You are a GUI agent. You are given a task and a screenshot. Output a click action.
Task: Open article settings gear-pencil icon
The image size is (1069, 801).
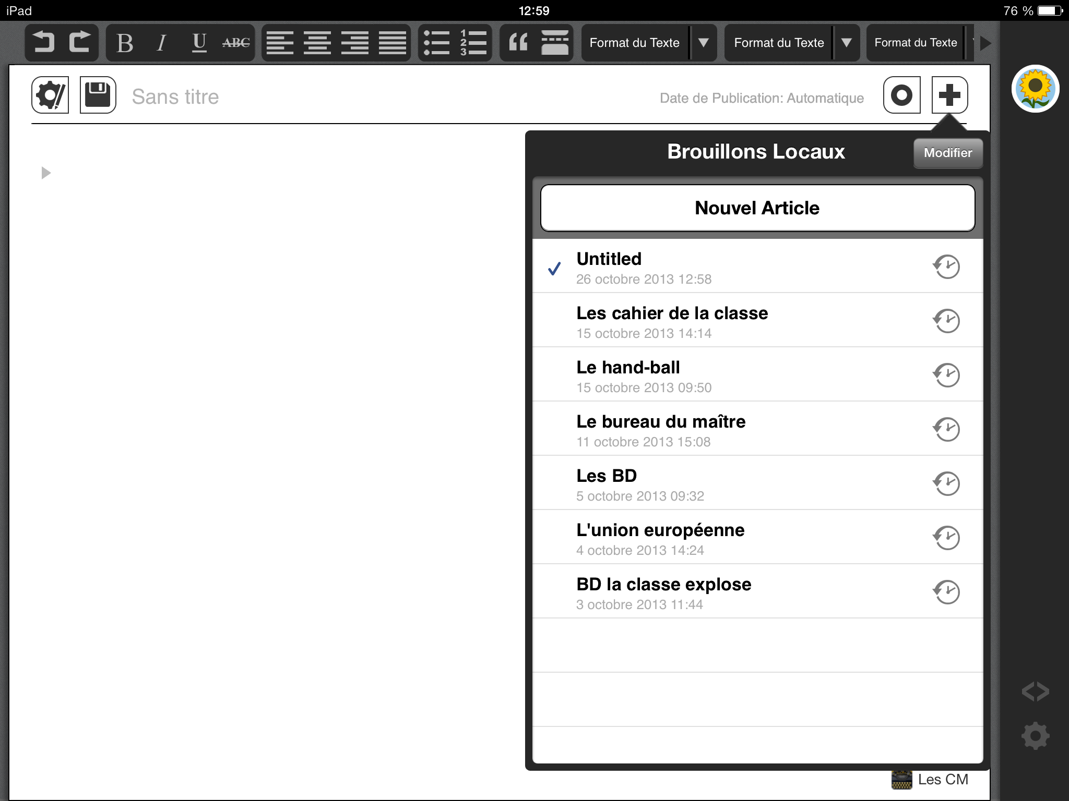50,95
